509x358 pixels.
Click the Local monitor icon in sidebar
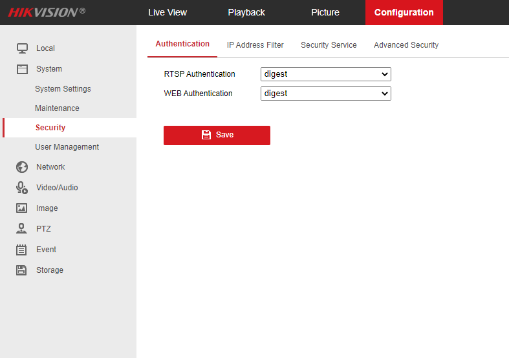point(22,48)
